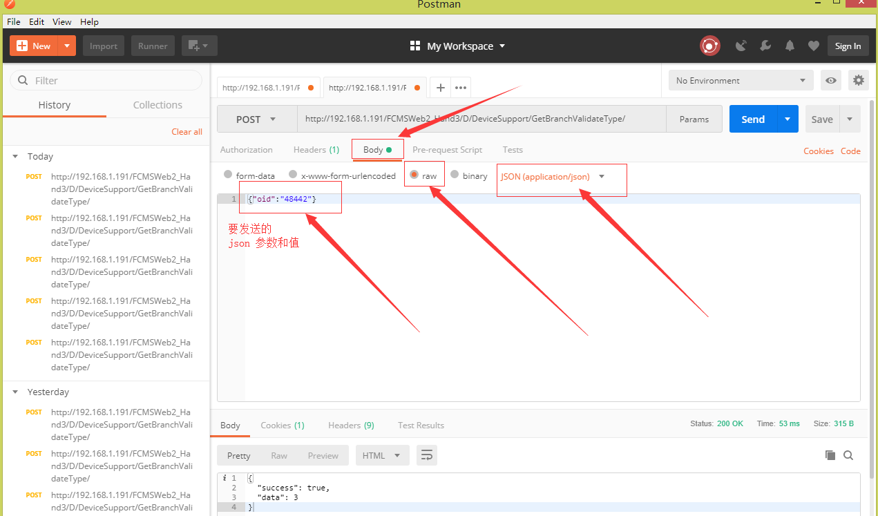Add a new request tab with plus
Viewport: 878px width, 516px height.
tap(440, 88)
